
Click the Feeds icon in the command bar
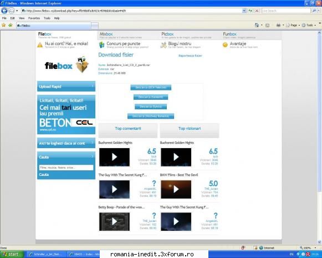click(x=267, y=26)
